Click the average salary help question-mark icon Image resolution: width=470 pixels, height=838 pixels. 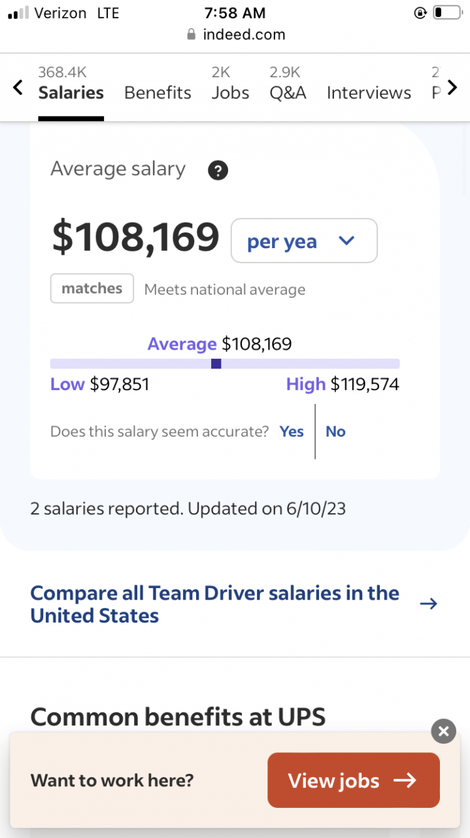218,171
